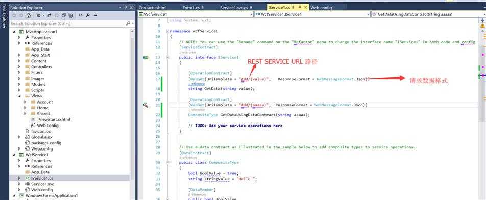This screenshot has width=486, height=200.
Task: Switch to the Contact.cshtml tab
Action: pos(153,8)
